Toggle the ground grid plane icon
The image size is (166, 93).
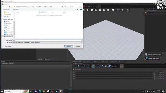118,10
